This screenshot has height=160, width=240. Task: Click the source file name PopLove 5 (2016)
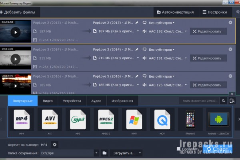pos(56,76)
